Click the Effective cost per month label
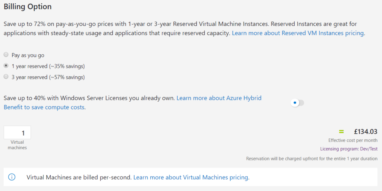Viewport: 382px width, 191px height. click(353, 140)
